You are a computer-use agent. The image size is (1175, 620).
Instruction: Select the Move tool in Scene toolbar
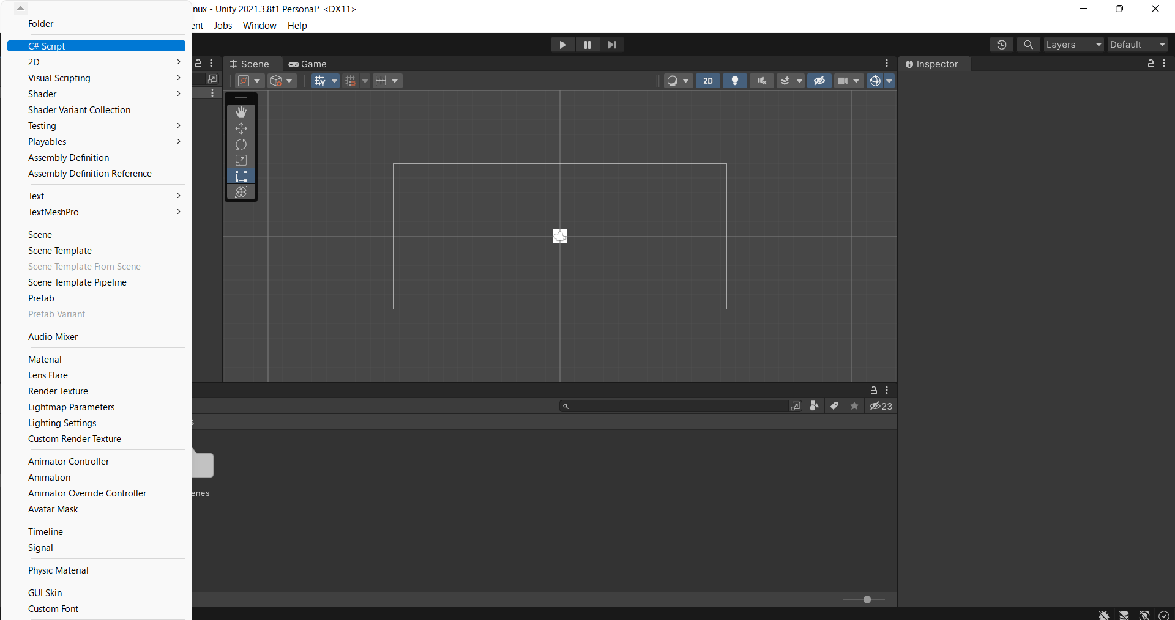pos(241,128)
